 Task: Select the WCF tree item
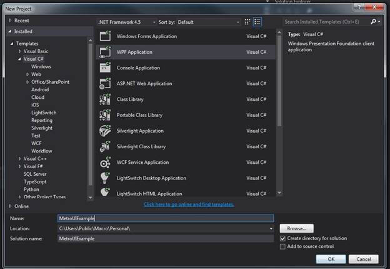pos(36,143)
